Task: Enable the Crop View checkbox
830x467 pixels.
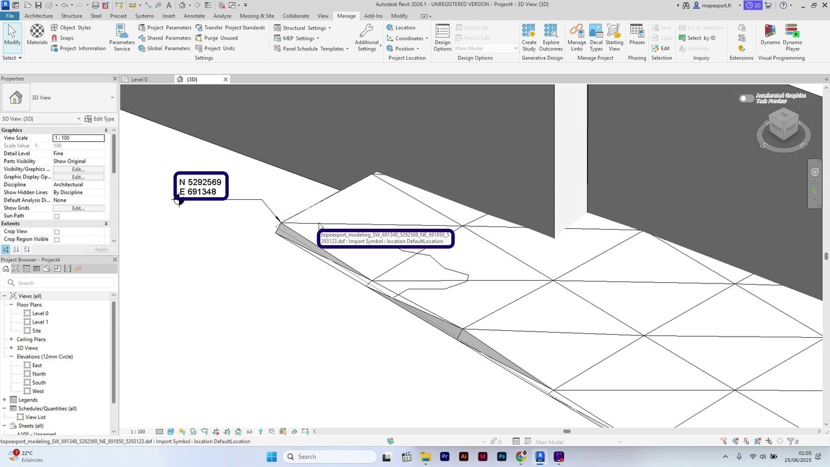Action: coord(56,232)
